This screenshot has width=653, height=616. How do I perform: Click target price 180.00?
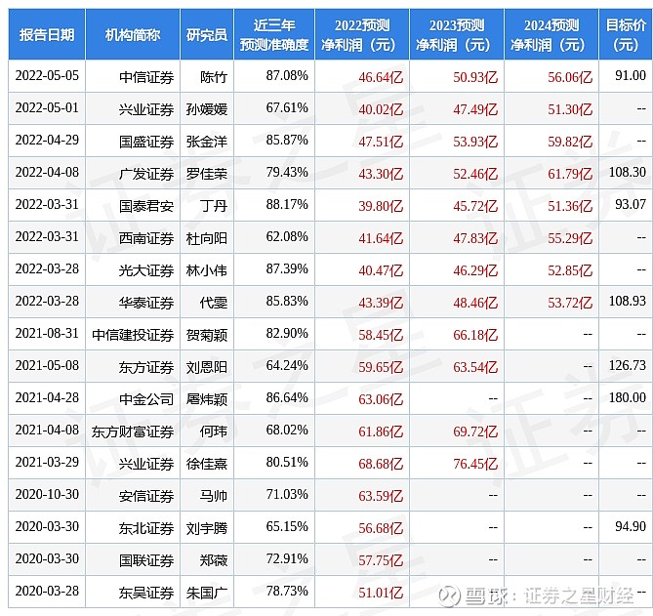pyautogui.click(x=628, y=397)
